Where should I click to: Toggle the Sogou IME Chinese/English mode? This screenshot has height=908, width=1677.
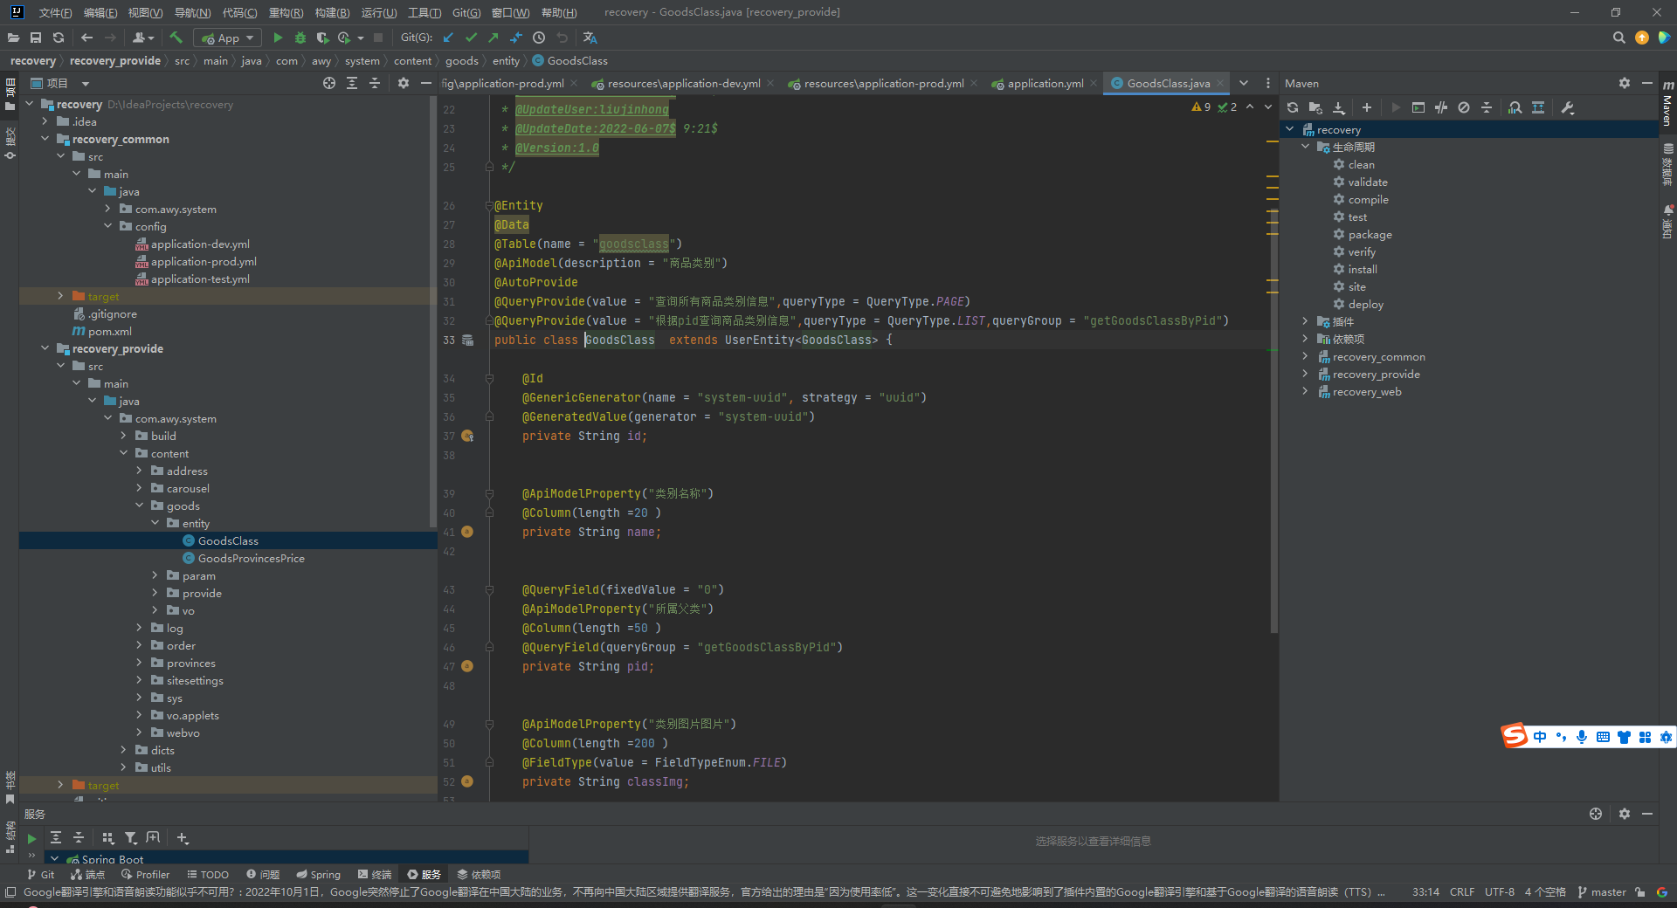1539,737
